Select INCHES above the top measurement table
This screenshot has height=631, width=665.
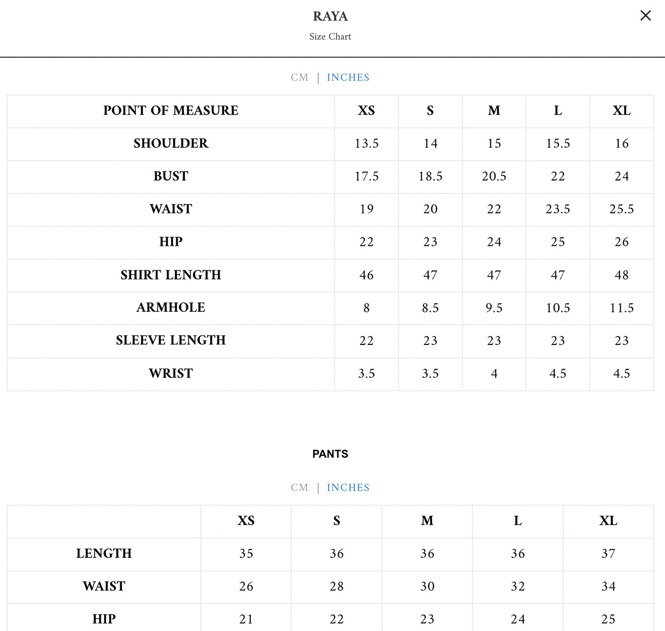[x=348, y=77]
